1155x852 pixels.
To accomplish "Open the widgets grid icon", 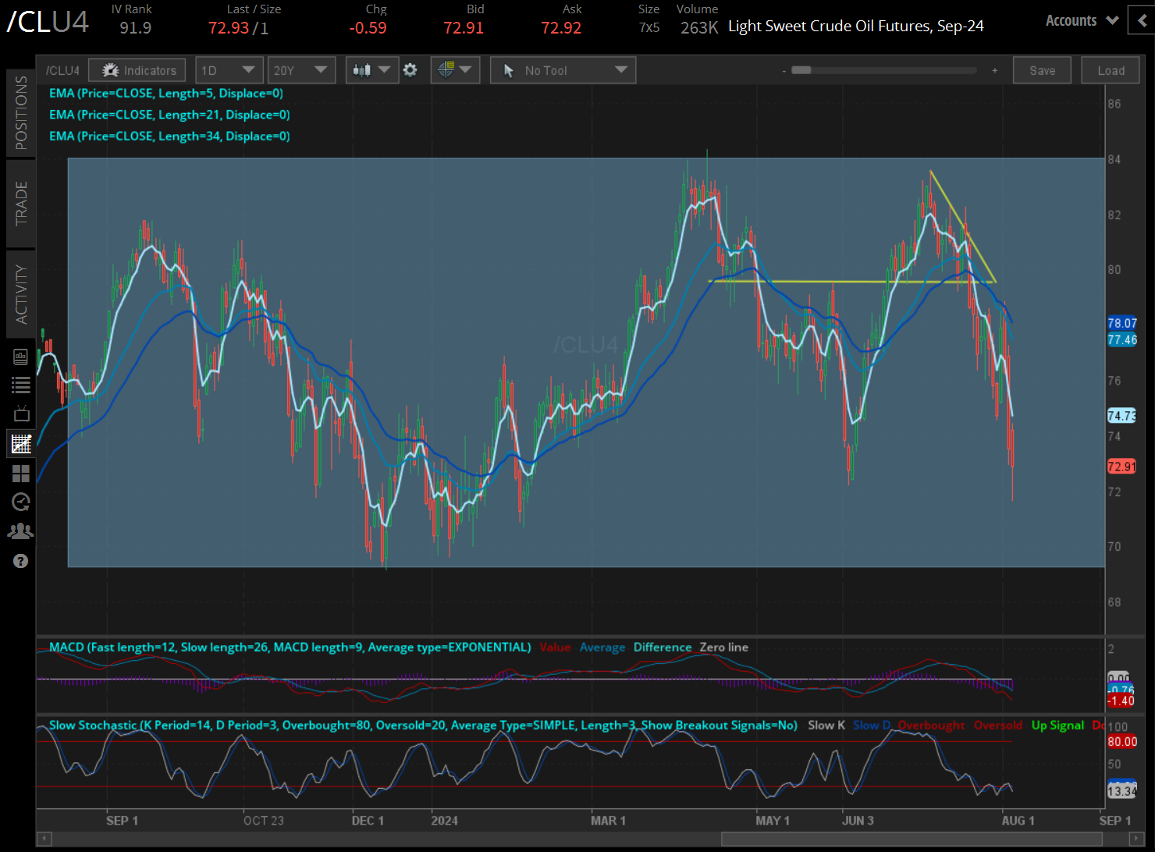I will (x=21, y=474).
